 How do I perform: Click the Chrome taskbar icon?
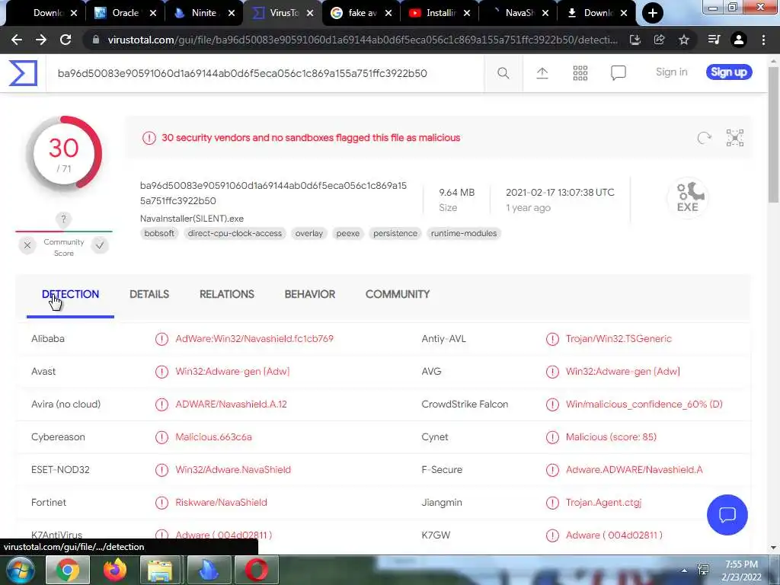pyautogui.click(x=68, y=570)
